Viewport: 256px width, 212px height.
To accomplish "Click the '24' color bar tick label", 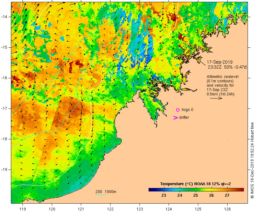I will (x=180, y=195).
